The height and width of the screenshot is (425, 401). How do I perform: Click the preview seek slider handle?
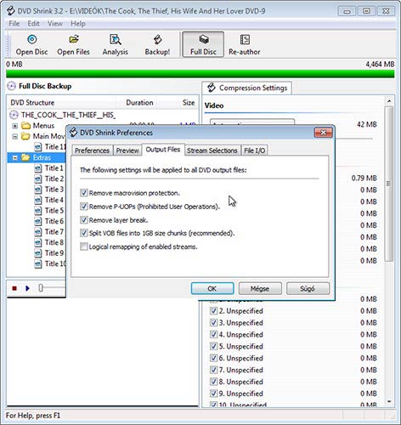click(41, 288)
